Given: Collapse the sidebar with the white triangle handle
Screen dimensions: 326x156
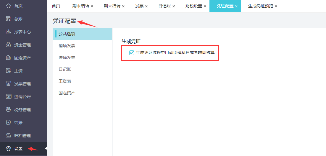Looking at the screenshot, I should coord(46,149).
